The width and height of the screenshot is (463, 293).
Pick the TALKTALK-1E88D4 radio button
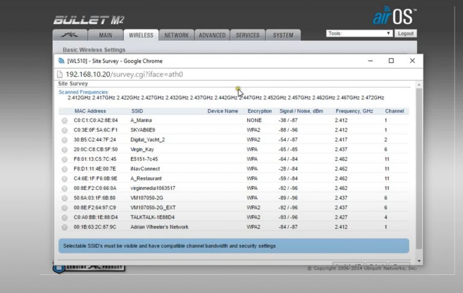(x=65, y=217)
